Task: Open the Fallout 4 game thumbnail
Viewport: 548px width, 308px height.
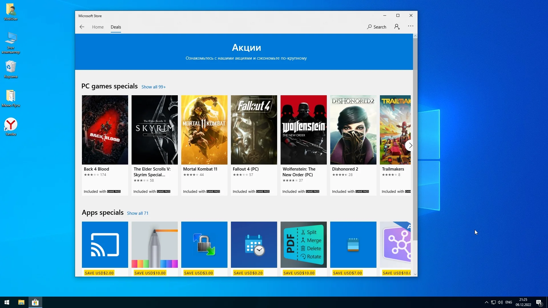Action: [254, 130]
